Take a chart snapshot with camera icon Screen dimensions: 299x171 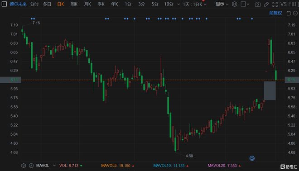coord(258,4)
